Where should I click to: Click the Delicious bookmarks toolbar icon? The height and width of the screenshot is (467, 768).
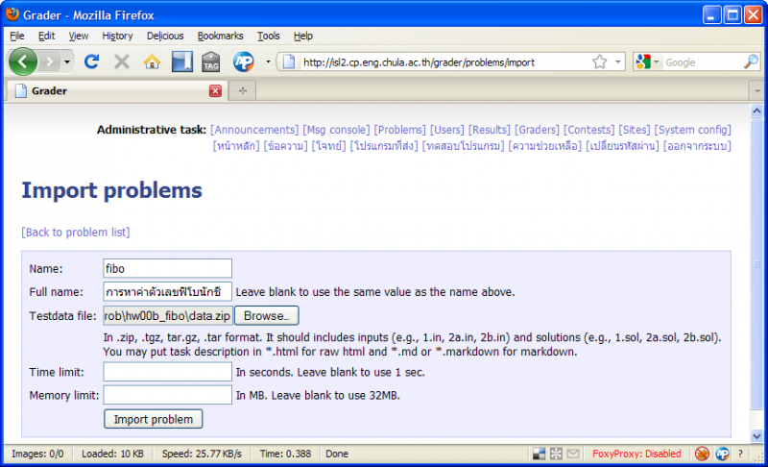pyautogui.click(x=181, y=61)
